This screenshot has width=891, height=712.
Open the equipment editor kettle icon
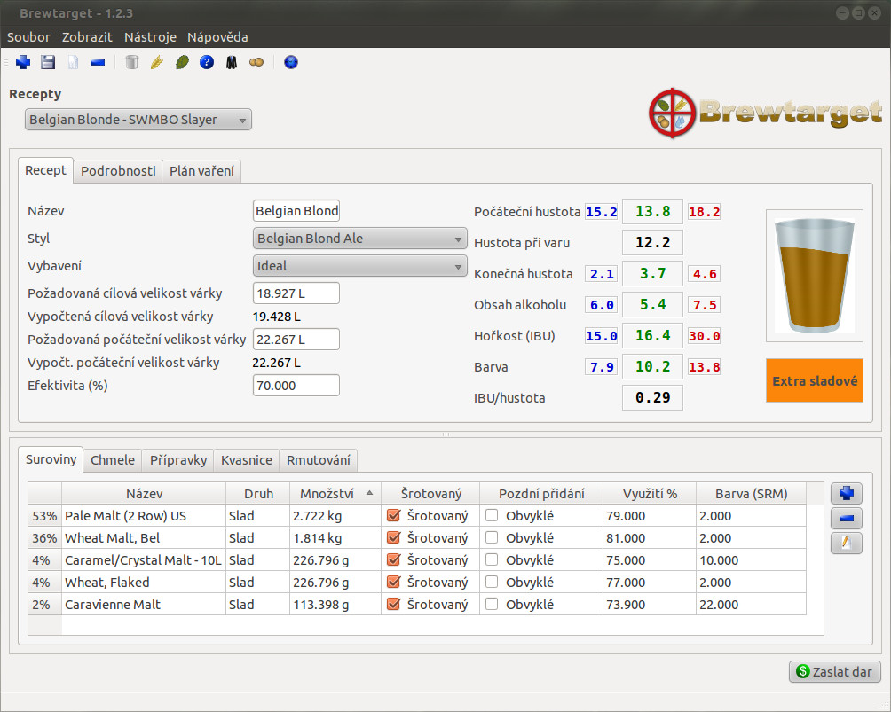[132, 62]
